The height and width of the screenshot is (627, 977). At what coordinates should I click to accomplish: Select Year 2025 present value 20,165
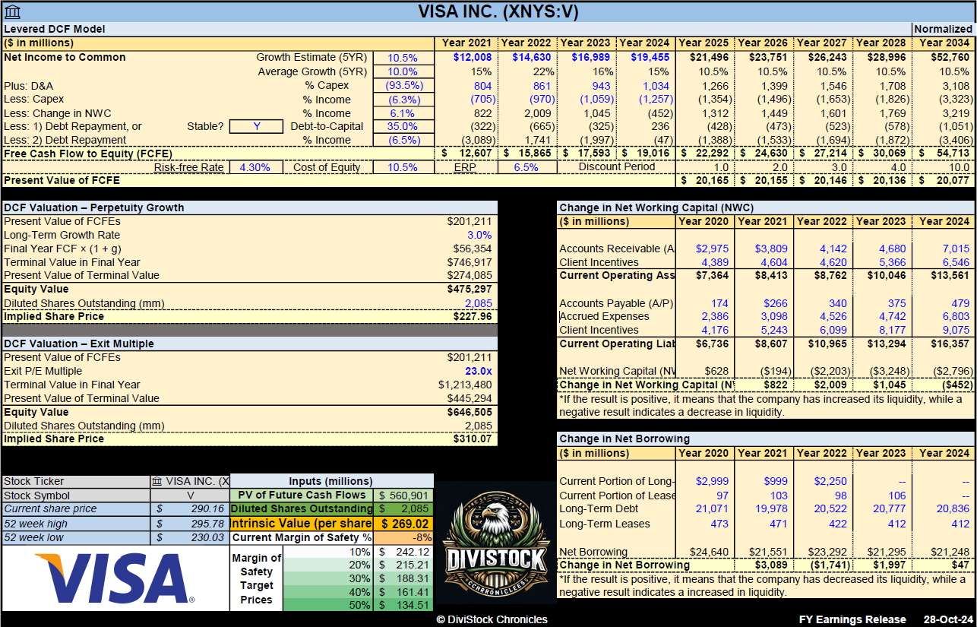[x=704, y=181]
